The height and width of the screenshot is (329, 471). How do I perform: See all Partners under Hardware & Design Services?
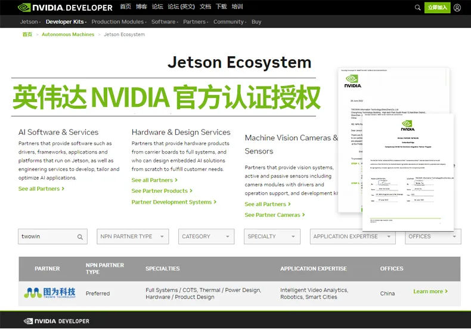pyautogui.click(x=154, y=180)
